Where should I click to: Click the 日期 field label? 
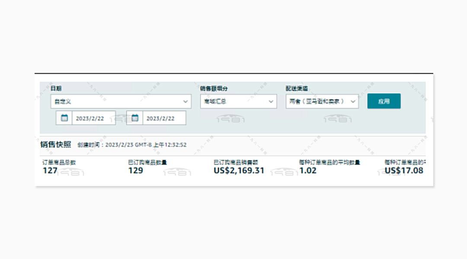pyautogui.click(x=56, y=88)
